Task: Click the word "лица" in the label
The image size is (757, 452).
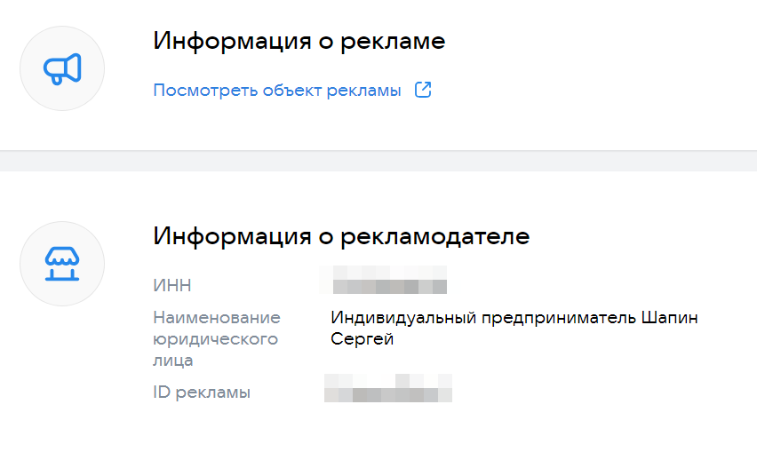Action: click(172, 361)
